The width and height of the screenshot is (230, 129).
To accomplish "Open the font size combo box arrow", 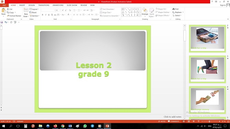I will pyautogui.click(x=60, y=10).
